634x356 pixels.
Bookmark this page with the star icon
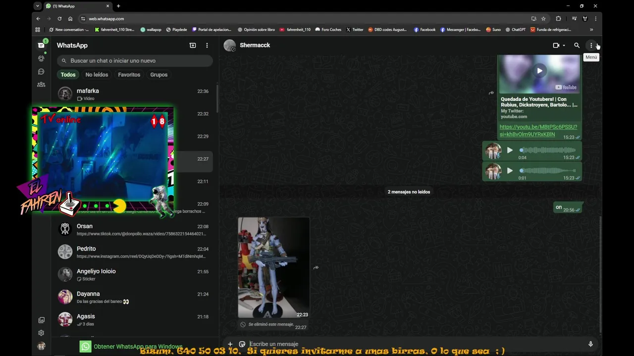(x=543, y=19)
